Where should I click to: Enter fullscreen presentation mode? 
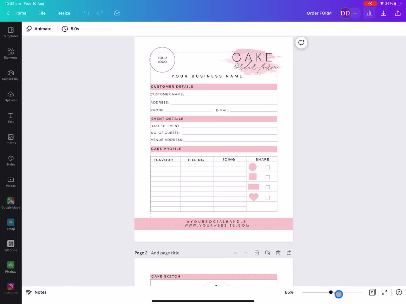(x=384, y=292)
